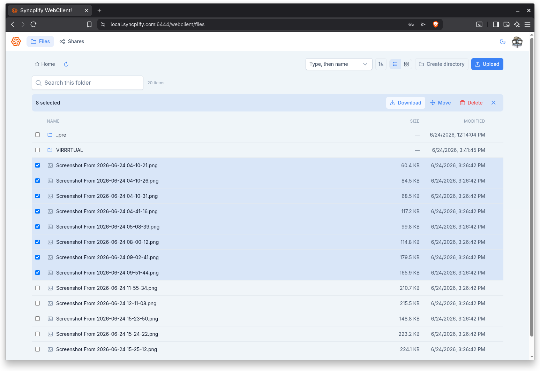Open file Screenshot From 2026-06-24 05-08-39.png
The width and height of the screenshot is (540, 371).
tap(108, 227)
